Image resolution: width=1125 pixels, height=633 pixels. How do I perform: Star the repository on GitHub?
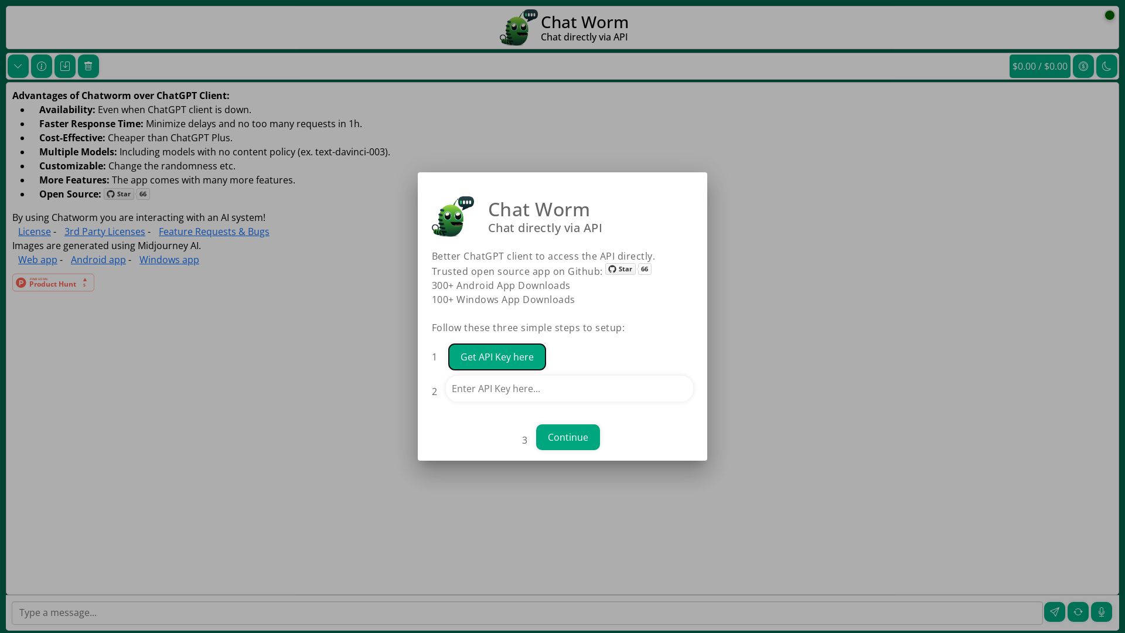[x=620, y=269]
